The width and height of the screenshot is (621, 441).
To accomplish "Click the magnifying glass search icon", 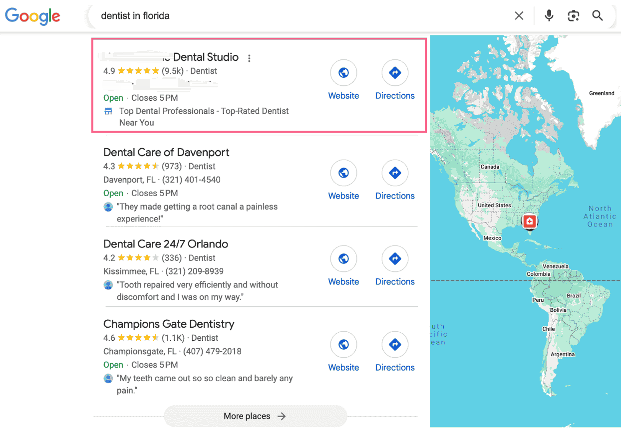I will point(598,16).
